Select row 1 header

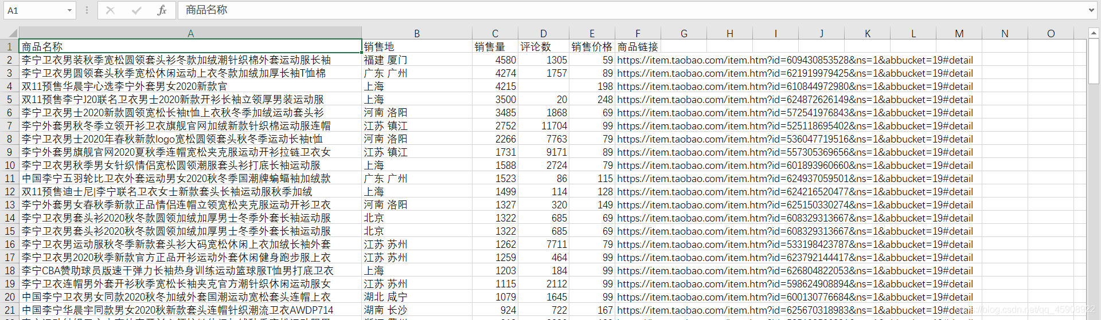tap(10, 46)
